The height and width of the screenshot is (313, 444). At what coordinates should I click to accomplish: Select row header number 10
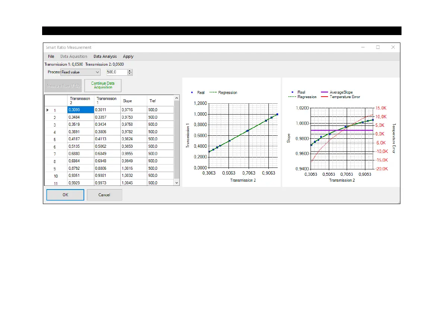(x=56, y=176)
